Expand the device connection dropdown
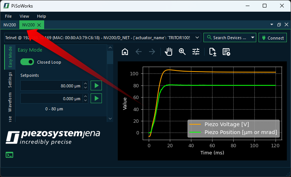Image resolution: width=291 pixels, height=177 pixels. 197,38
